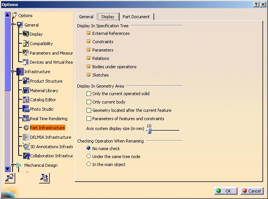Confirm with the OK button
This screenshot has height=199, width=268.
click(225, 191)
